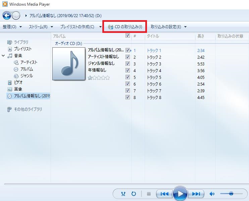
Task: Uncheck the トラック 5 checkbox
Action: 128,77
